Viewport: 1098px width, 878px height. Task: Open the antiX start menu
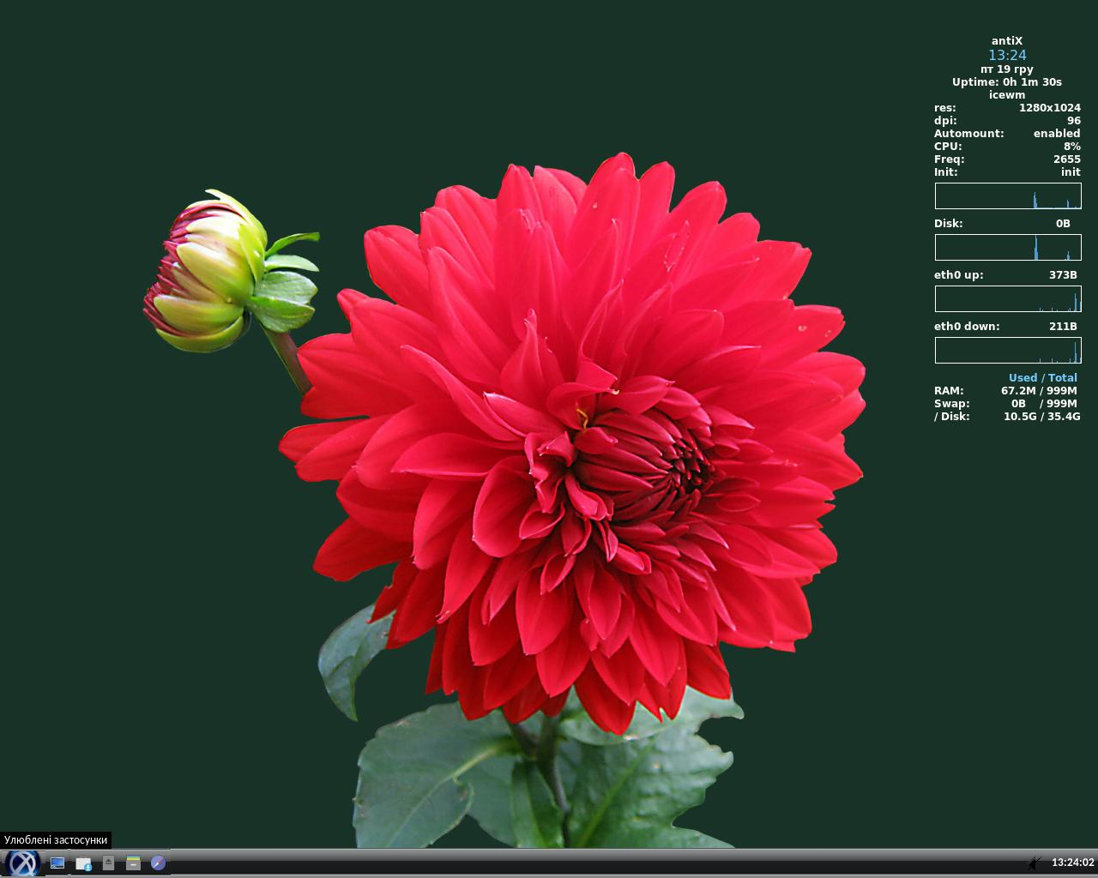coord(21,863)
